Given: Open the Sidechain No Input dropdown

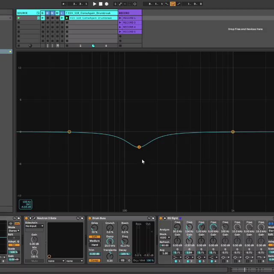Looking at the screenshot, I should [x=34, y=226].
